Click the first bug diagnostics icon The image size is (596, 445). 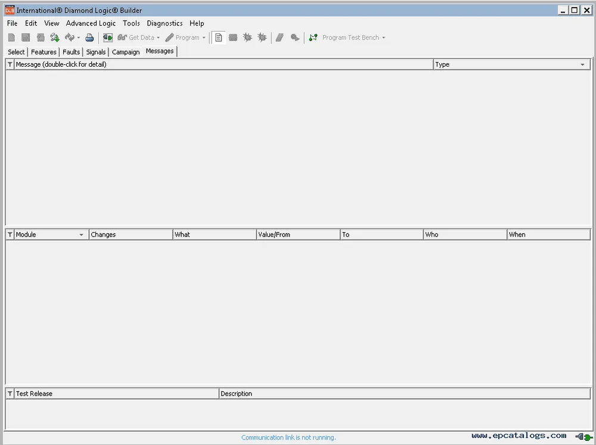247,37
